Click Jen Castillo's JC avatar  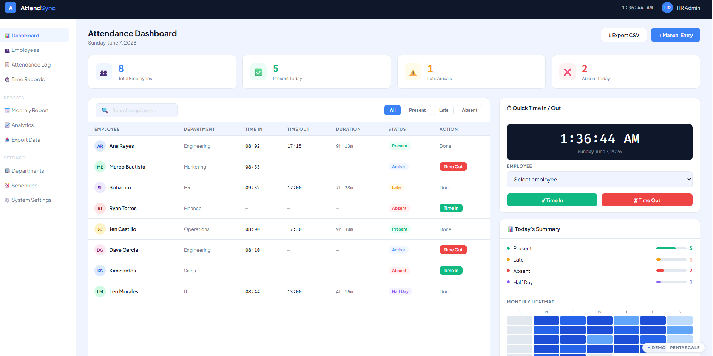pyautogui.click(x=100, y=229)
